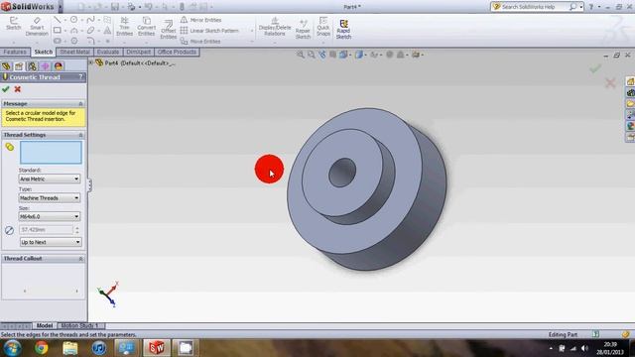Click Convert Entities tool
Screen dimensions: 635x357
pyautogui.click(x=146, y=27)
